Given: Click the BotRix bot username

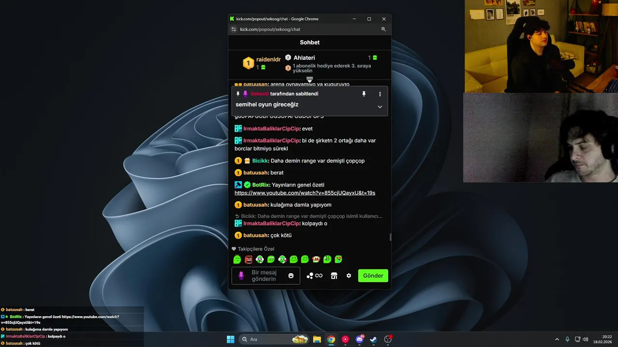Looking at the screenshot, I should [x=260, y=185].
